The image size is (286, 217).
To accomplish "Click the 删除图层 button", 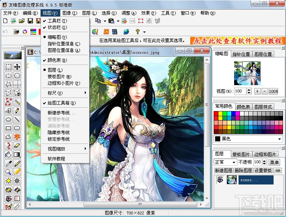I will [x=243, y=171].
